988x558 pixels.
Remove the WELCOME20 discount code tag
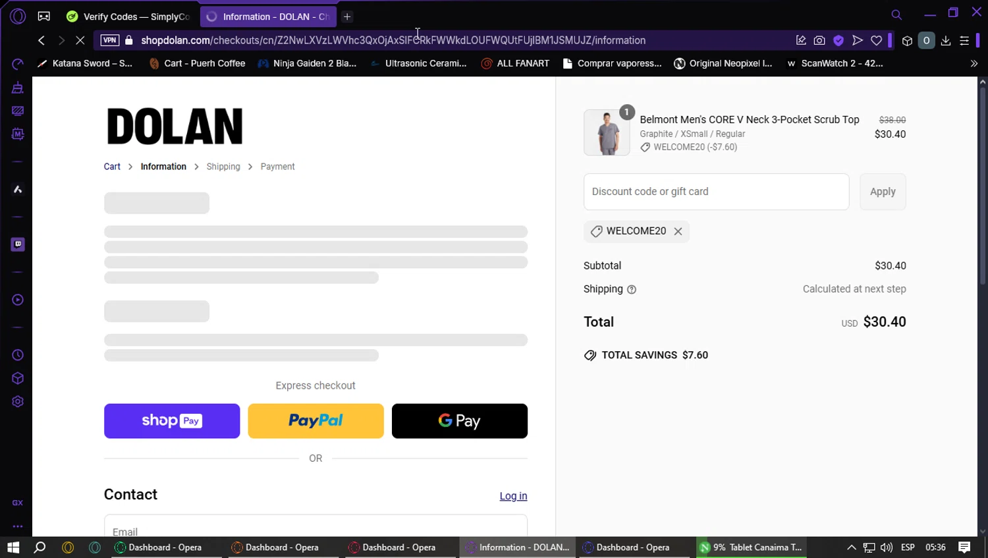coord(678,231)
